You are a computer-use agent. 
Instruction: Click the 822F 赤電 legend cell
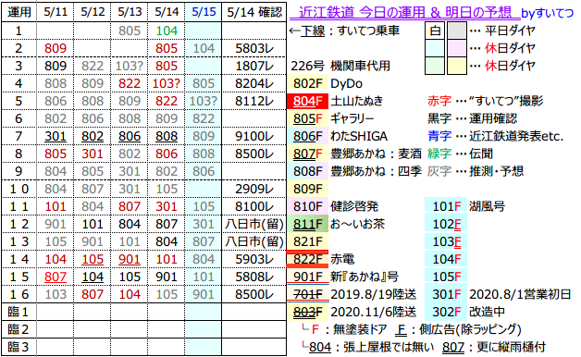click(307, 259)
